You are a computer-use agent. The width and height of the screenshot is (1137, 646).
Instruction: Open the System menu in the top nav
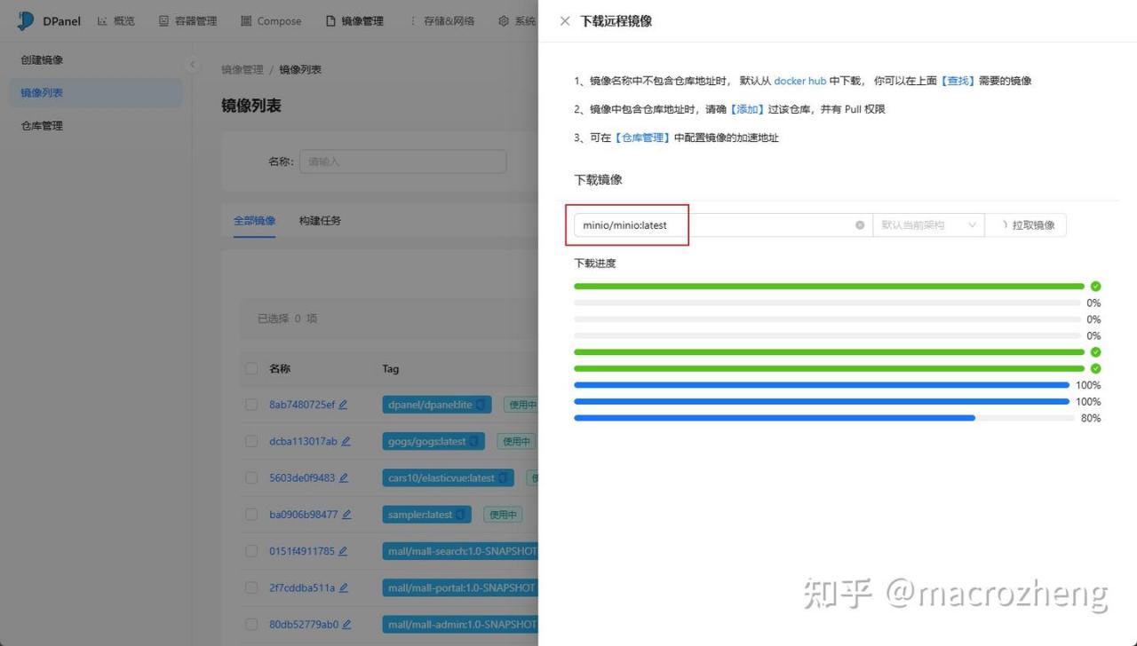[516, 20]
